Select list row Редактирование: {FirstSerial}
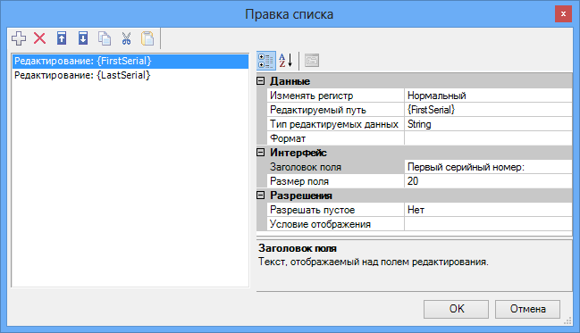 (130, 62)
